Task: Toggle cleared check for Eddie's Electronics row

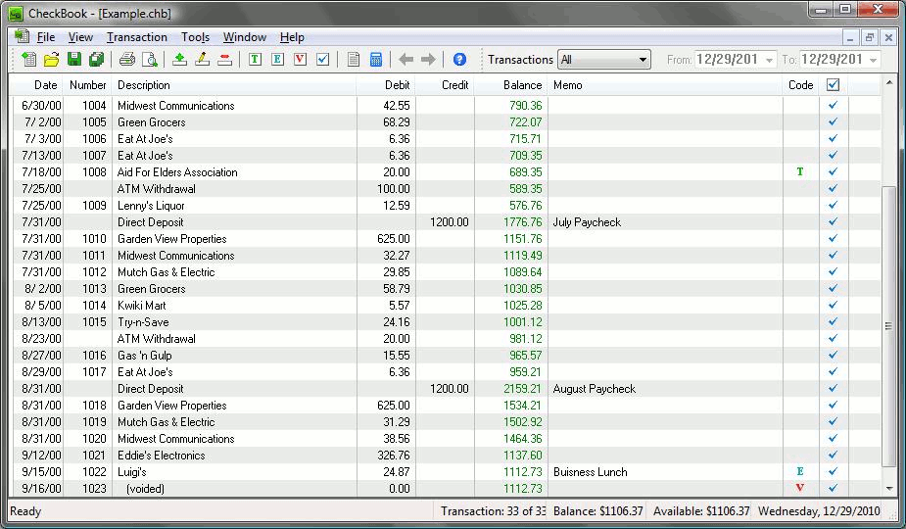Action: pos(833,455)
